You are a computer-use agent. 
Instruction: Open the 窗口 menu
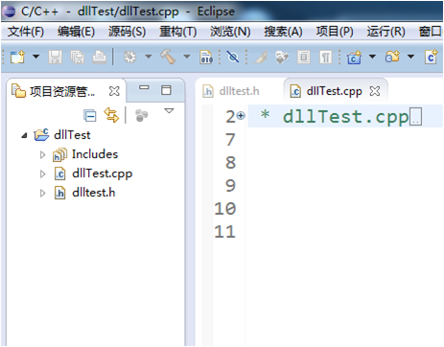pyautogui.click(x=431, y=32)
